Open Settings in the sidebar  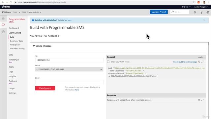pos(13,93)
